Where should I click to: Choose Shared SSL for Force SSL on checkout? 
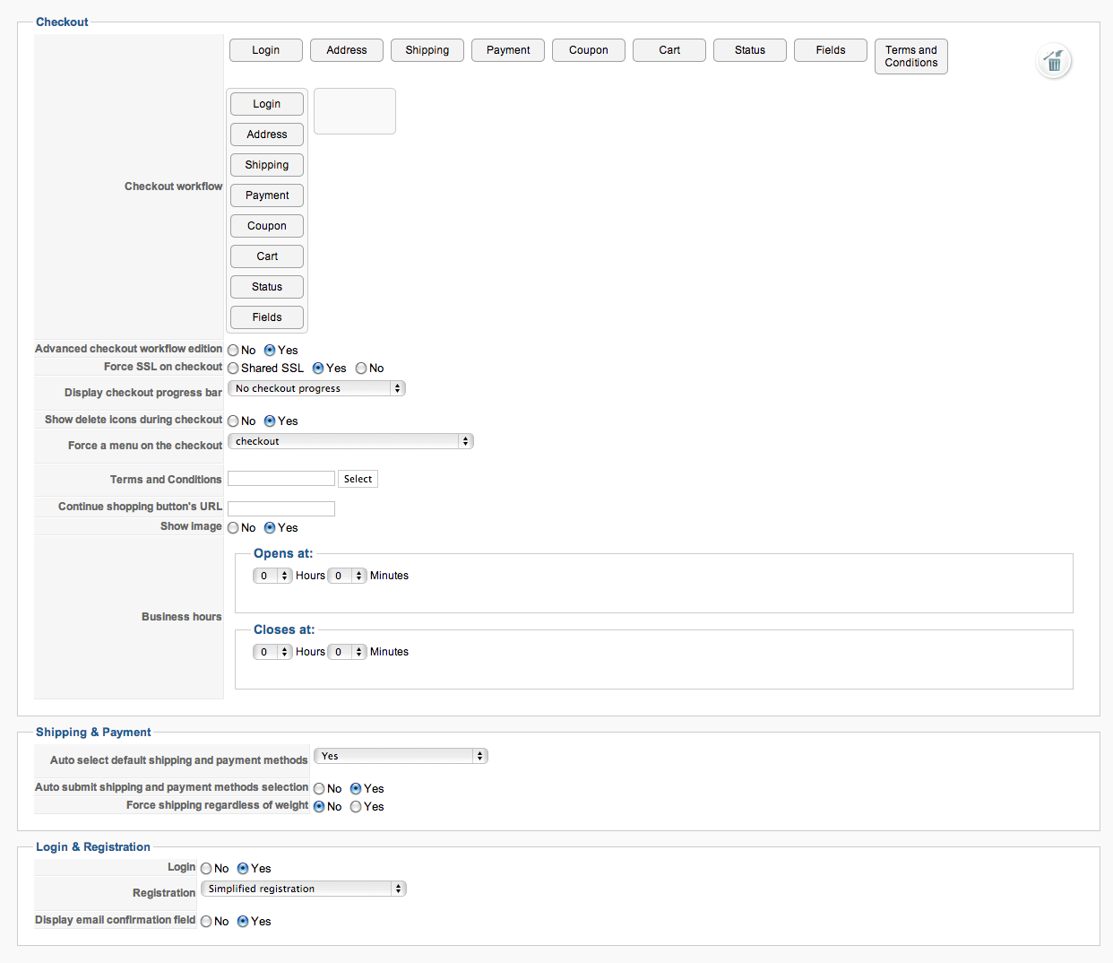pyautogui.click(x=233, y=369)
